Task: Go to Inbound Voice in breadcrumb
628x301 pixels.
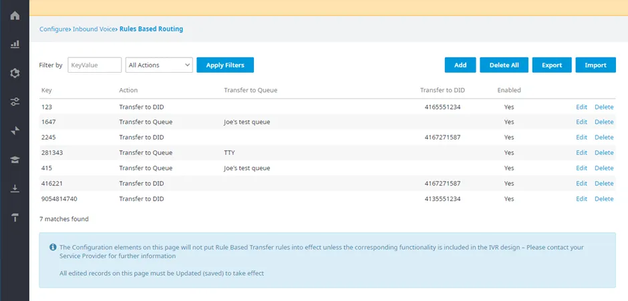Action: tap(94, 29)
